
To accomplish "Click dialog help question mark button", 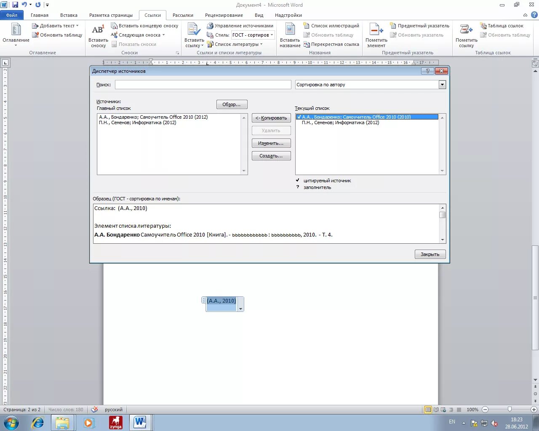I will tap(427, 71).
